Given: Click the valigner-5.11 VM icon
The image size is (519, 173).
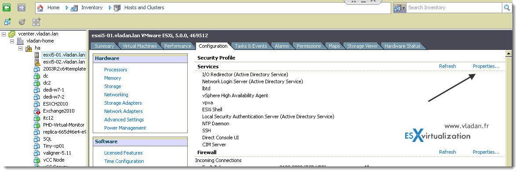Looking at the screenshot, I should (37, 153).
